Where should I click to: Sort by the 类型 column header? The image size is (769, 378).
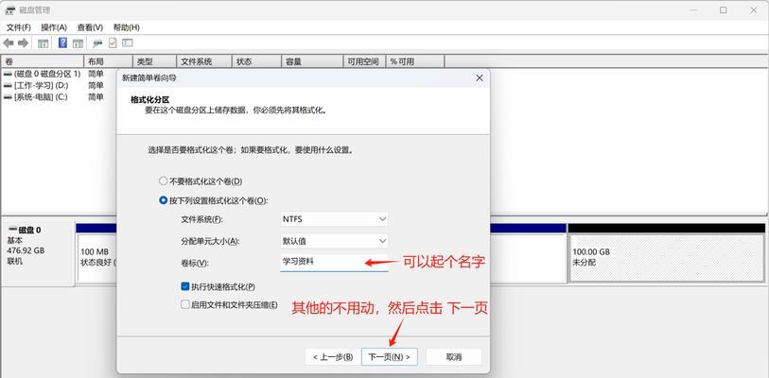(x=154, y=61)
